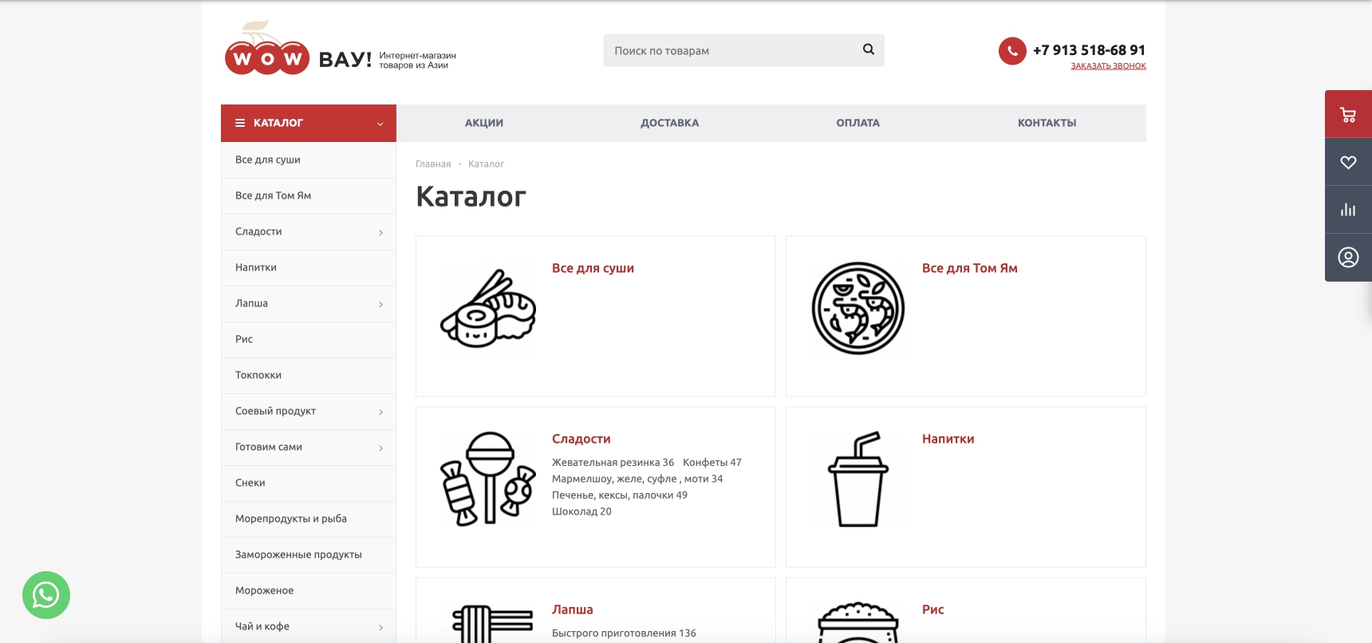1372x643 pixels.
Task: Click the red phone icon
Action: pyautogui.click(x=1012, y=51)
